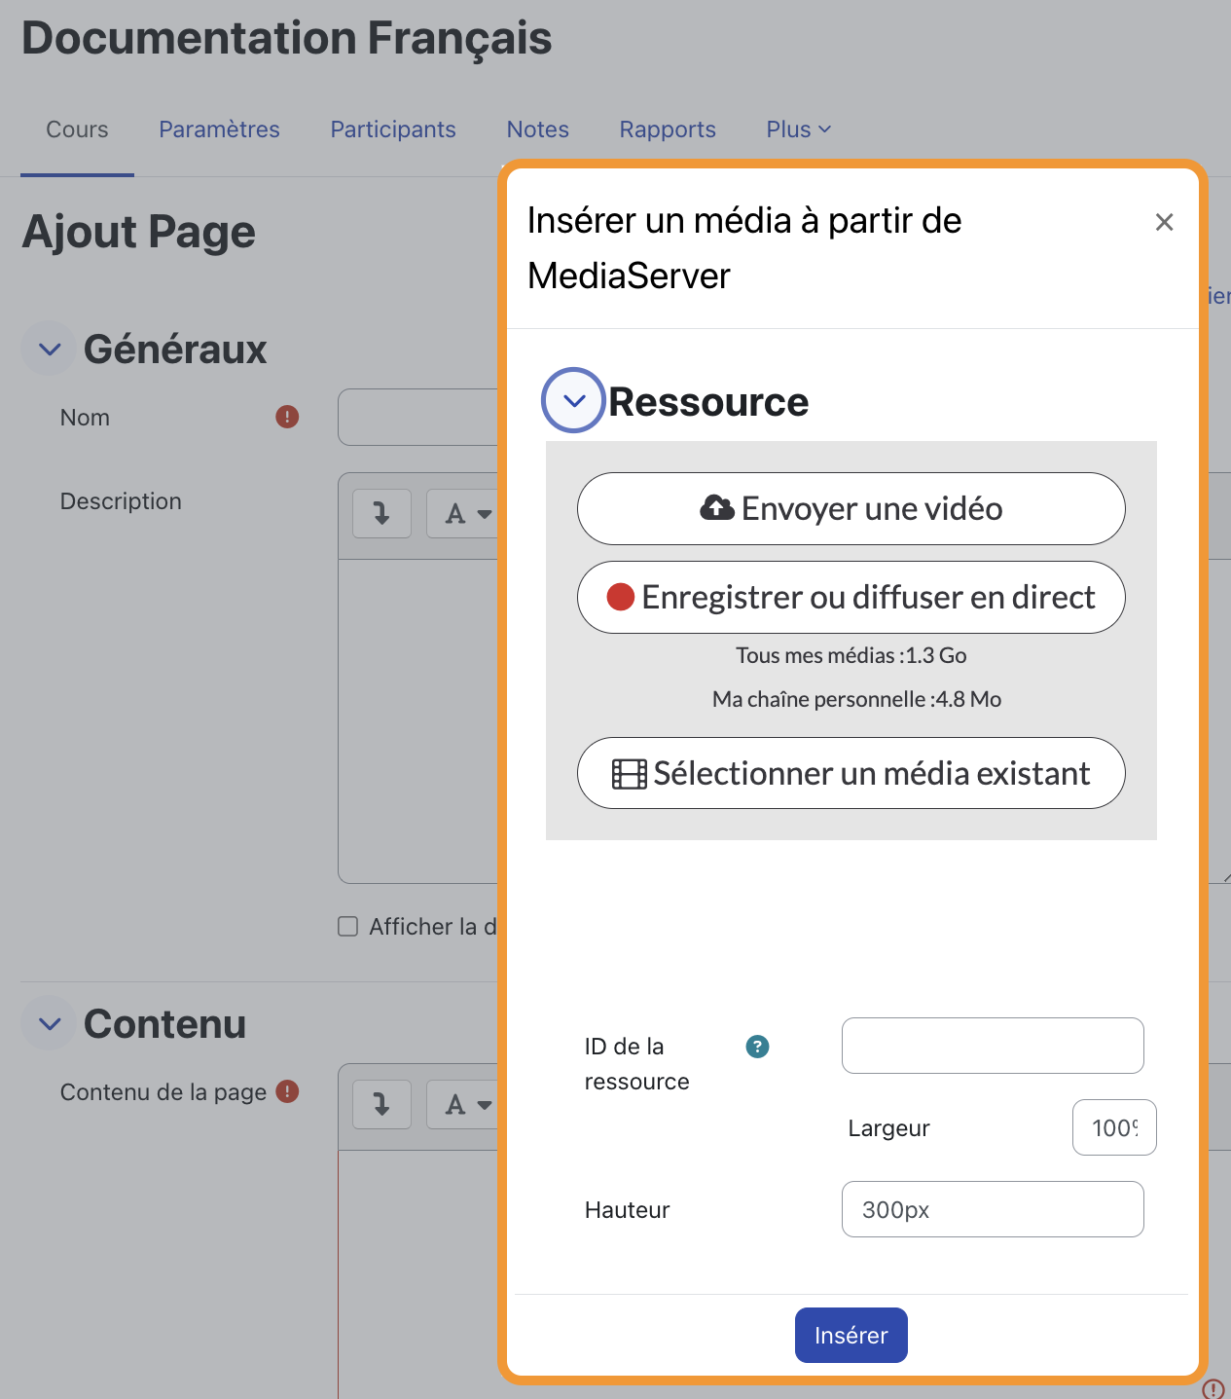Click the upload cloud icon on Envoyer une vidéo
Screen dimensions: 1231x1399
pyautogui.click(x=717, y=507)
